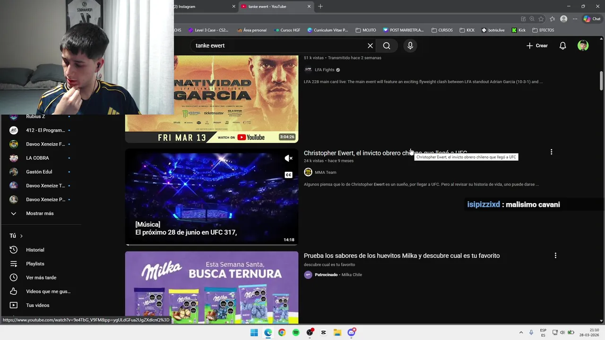The image size is (605, 340).
Task: Close the Instagram tab
Action: coord(233,7)
